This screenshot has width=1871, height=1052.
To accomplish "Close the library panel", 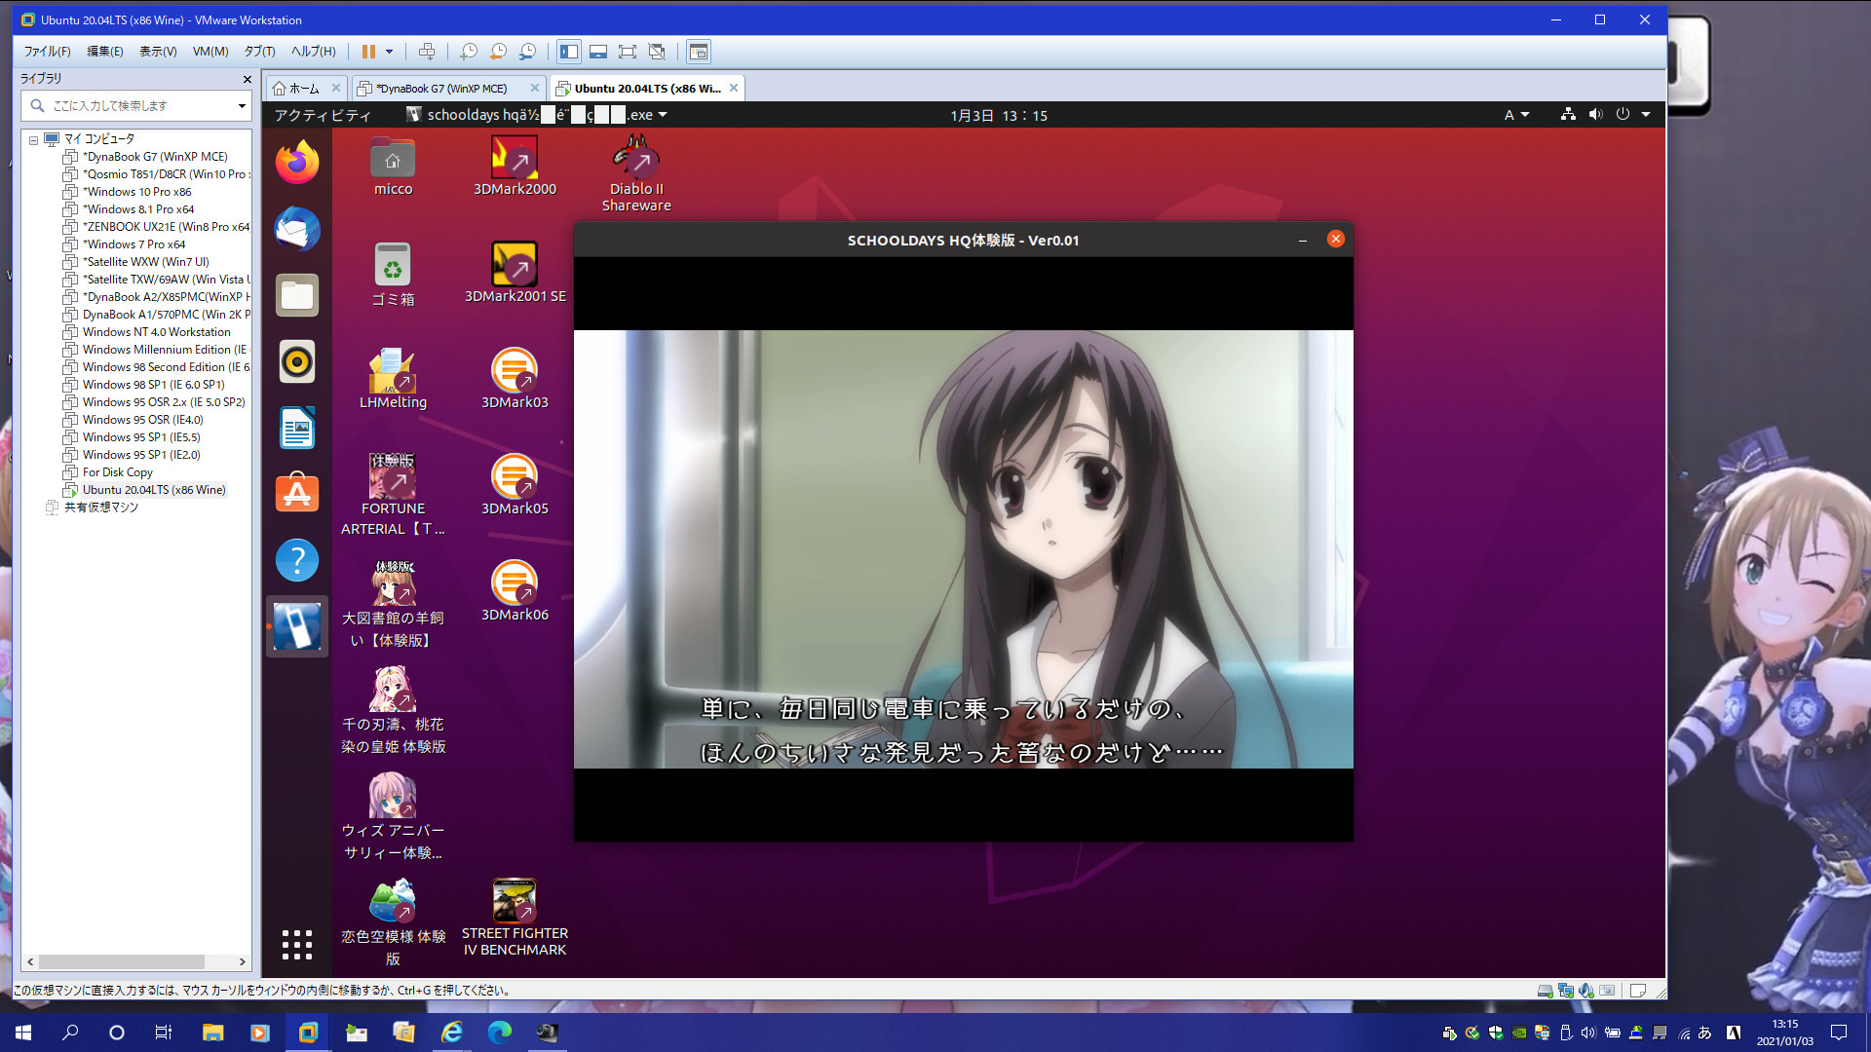I will pyautogui.click(x=247, y=79).
